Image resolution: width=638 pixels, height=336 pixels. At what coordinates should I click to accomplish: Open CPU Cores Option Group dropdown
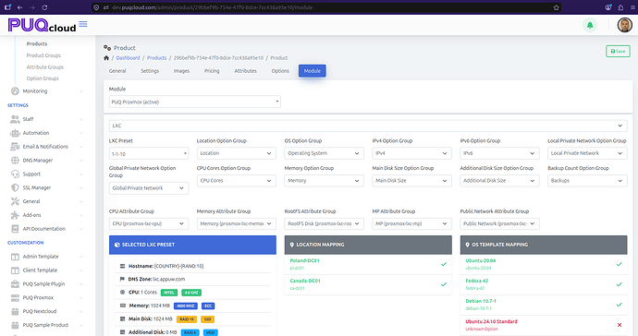237,180
